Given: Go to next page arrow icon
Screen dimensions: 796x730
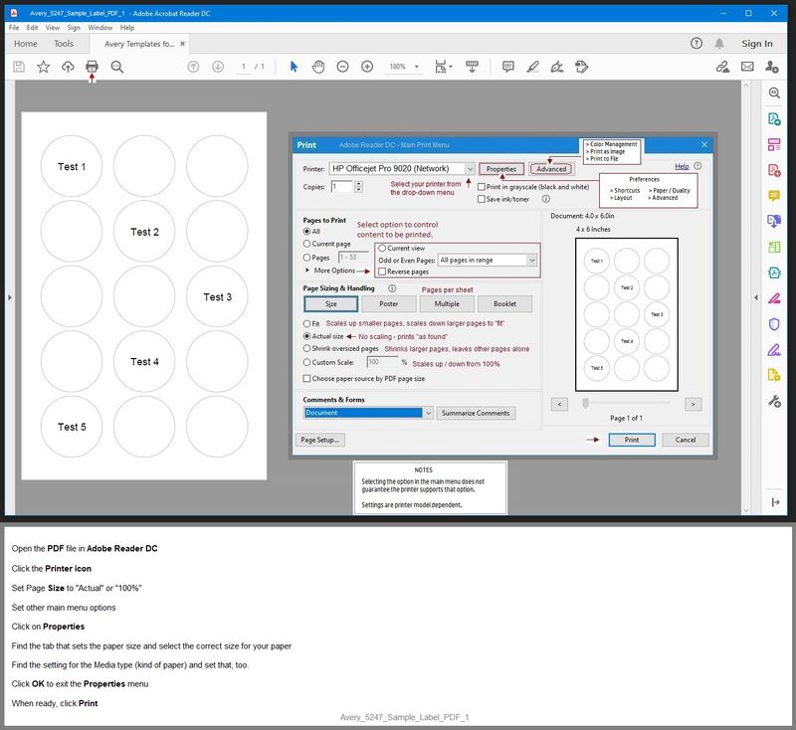Looking at the screenshot, I should pyautogui.click(x=217, y=67).
